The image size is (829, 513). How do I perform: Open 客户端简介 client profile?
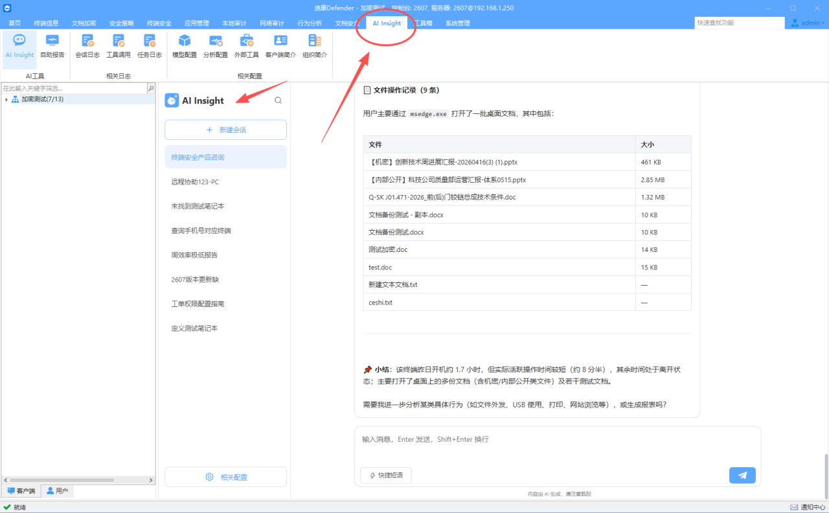pyautogui.click(x=280, y=47)
